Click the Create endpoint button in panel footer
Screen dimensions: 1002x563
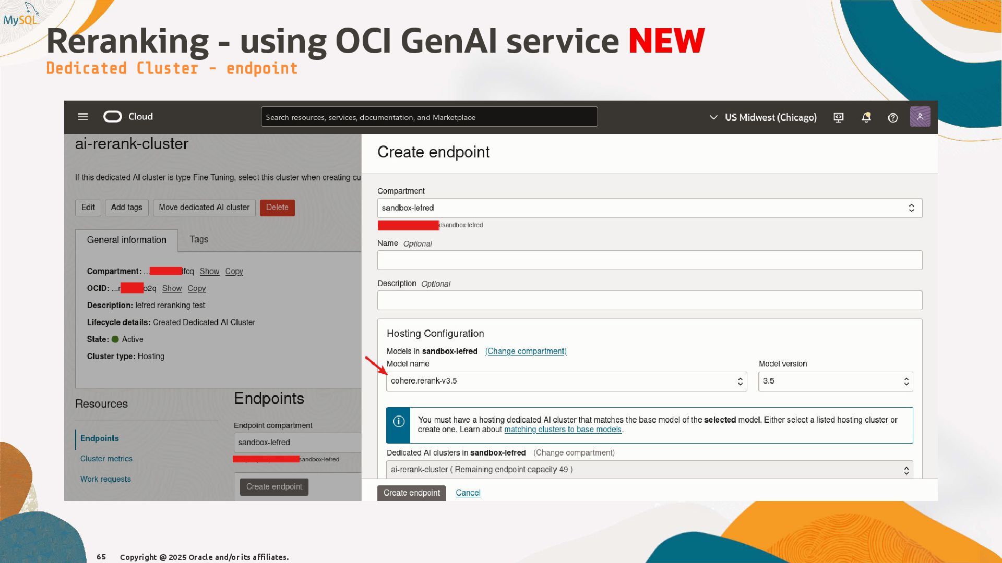tap(411, 493)
